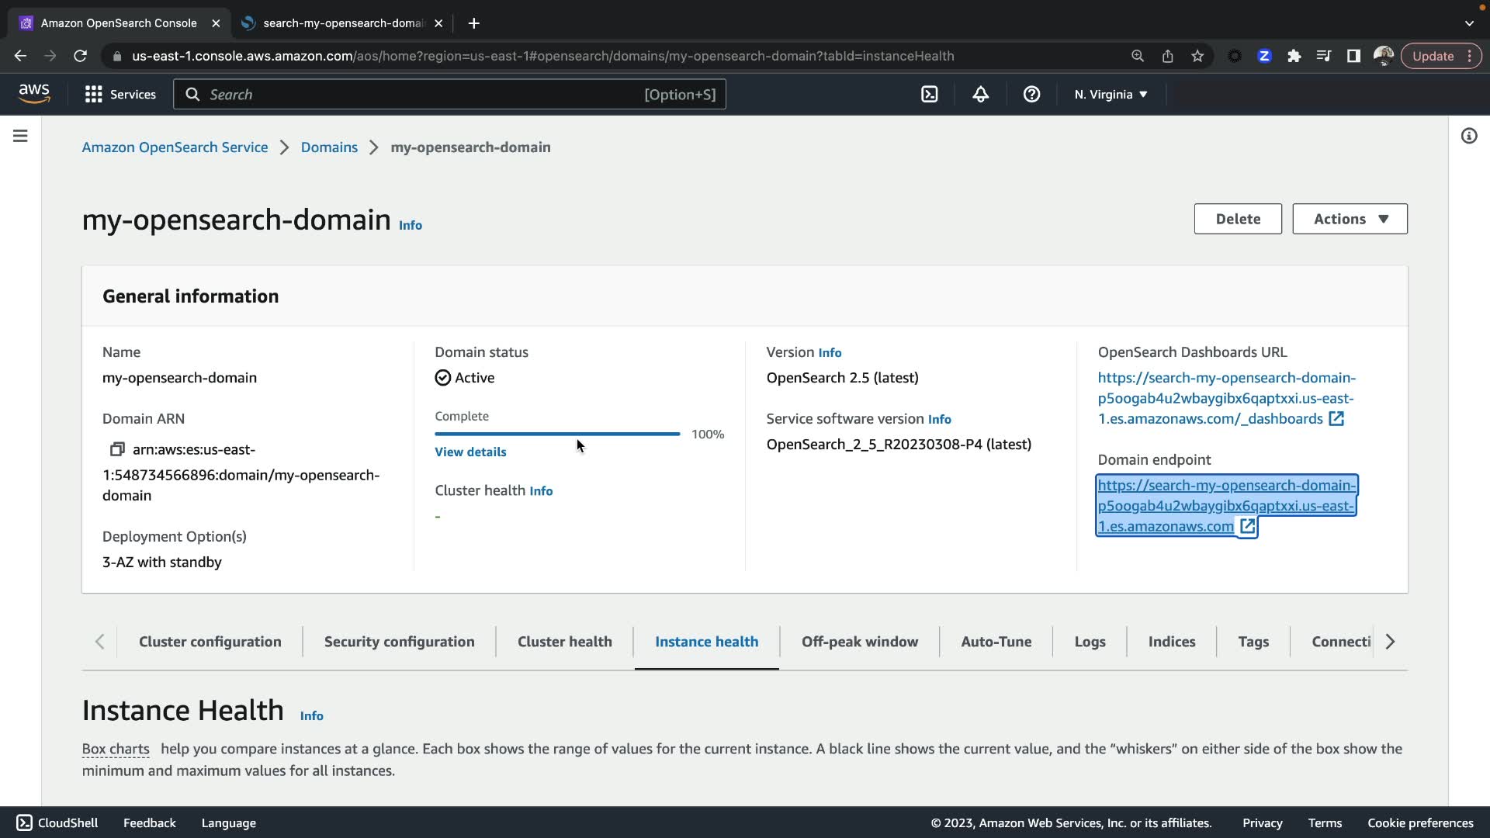Open View details link under progress bar
This screenshot has height=838, width=1490.
[x=470, y=452]
